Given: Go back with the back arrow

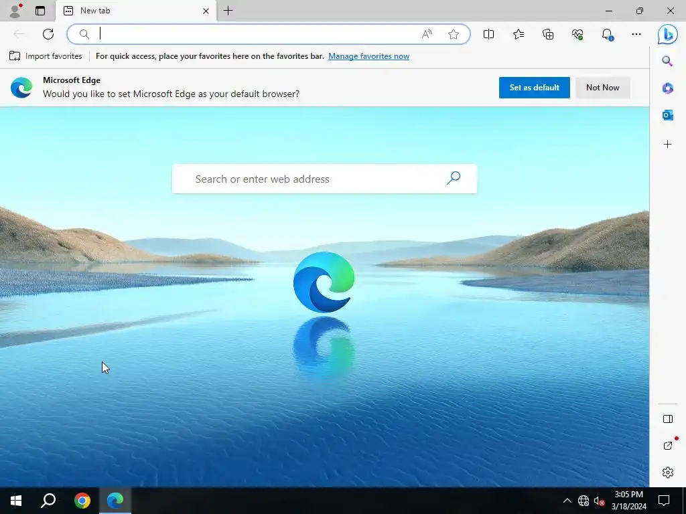Looking at the screenshot, I should (x=19, y=34).
